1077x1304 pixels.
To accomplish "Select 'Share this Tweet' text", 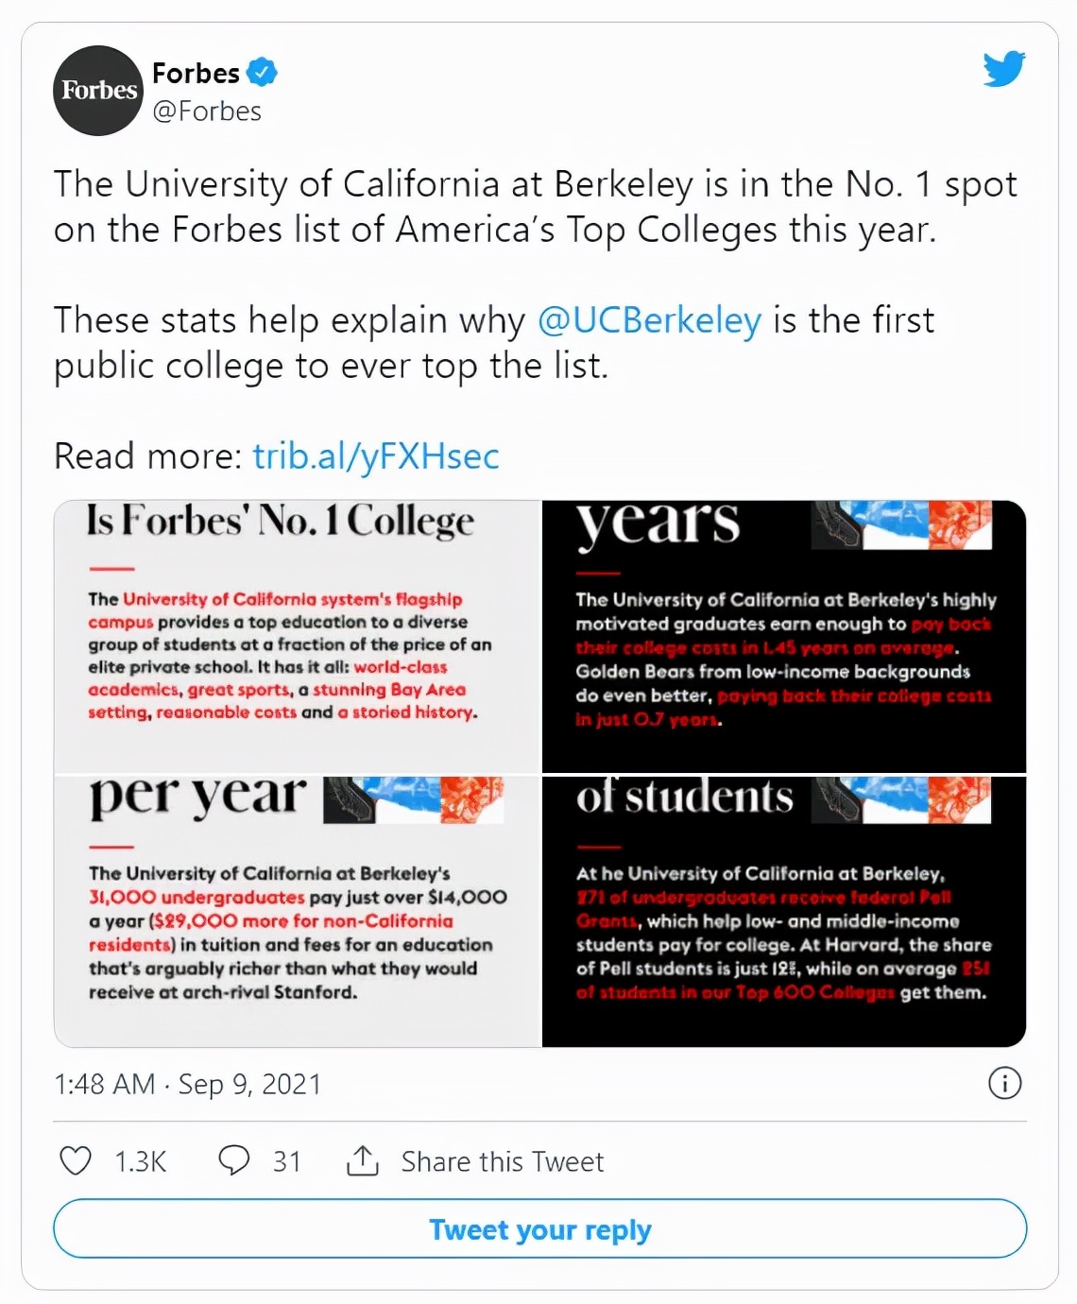I will [502, 1161].
